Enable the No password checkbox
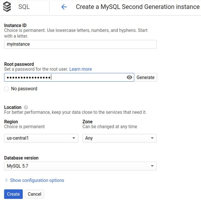 (x=7, y=89)
